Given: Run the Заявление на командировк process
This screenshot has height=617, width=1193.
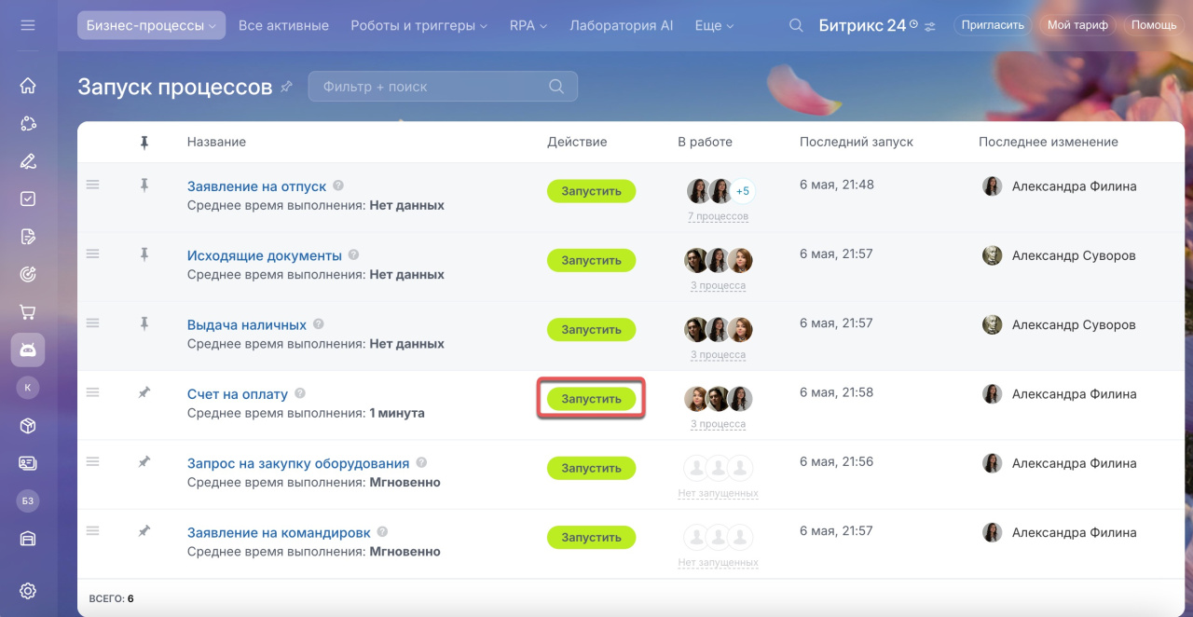Looking at the screenshot, I should coord(591,537).
